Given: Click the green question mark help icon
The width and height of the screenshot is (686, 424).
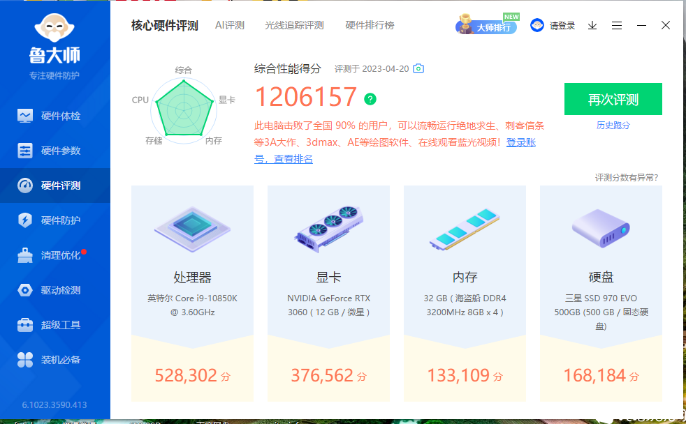Looking at the screenshot, I should pos(370,99).
